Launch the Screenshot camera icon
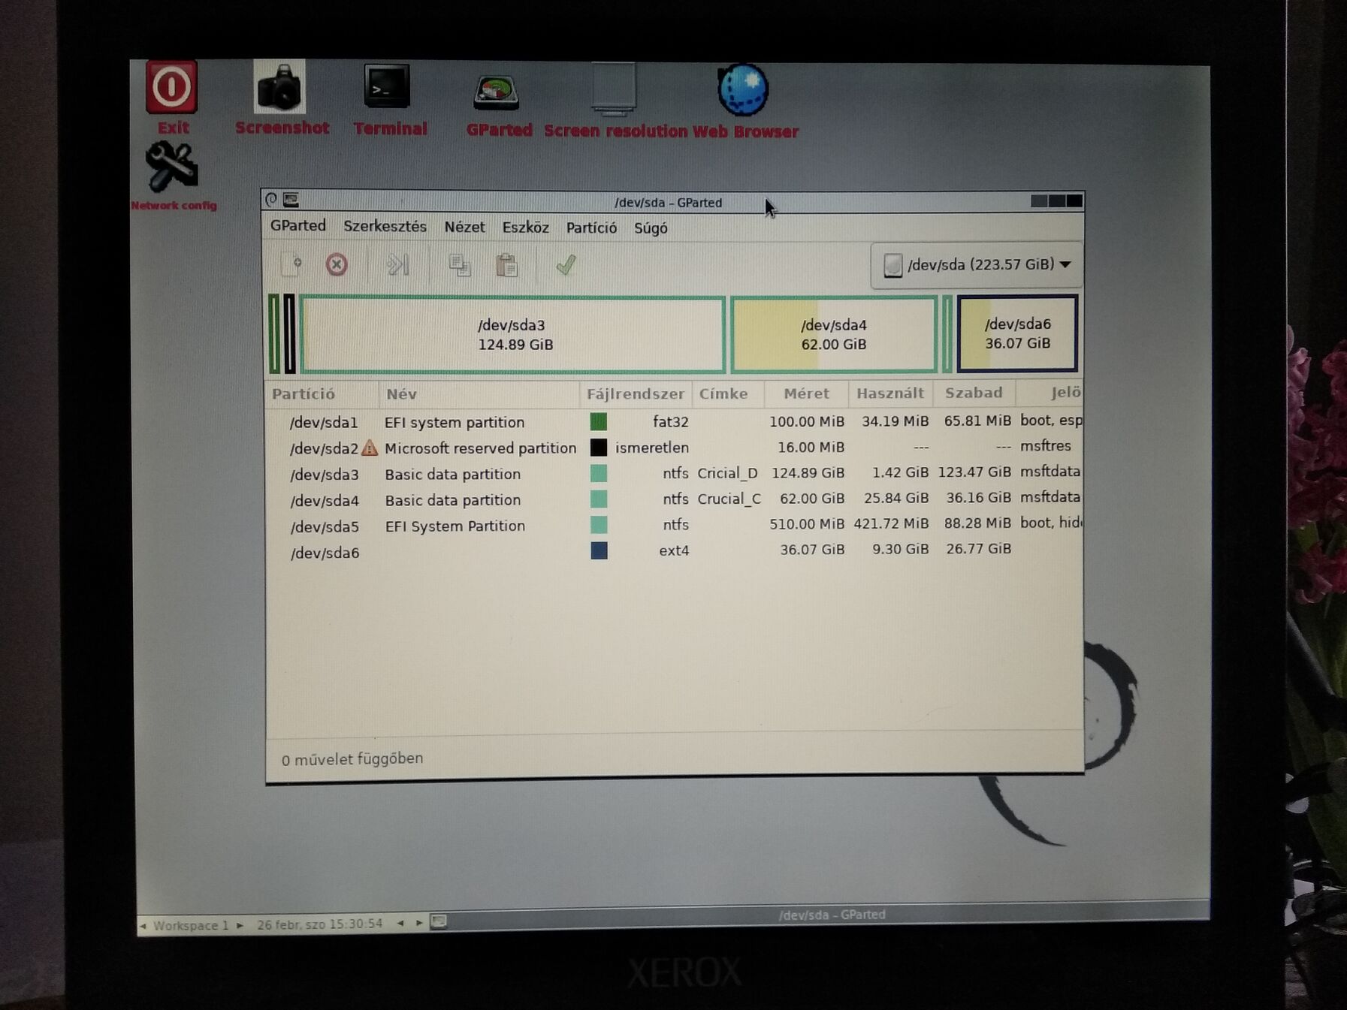Viewport: 1347px width, 1010px height. pos(279,87)
